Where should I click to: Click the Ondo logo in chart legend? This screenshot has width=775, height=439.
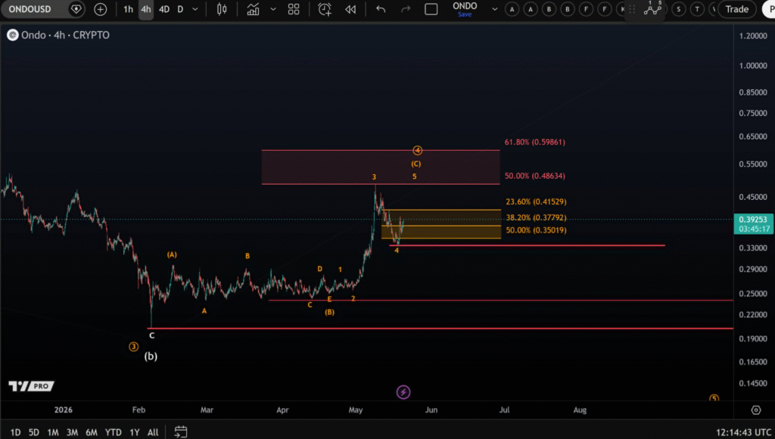(x=12, y=35)
